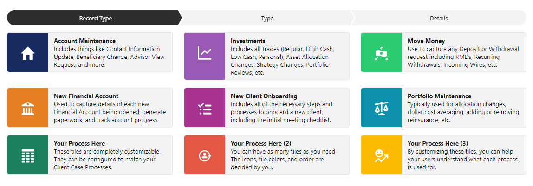The width and height of the screenshot is (533, 186).
Task: Go to the Record Type step
Action: (x=95, y=19)
